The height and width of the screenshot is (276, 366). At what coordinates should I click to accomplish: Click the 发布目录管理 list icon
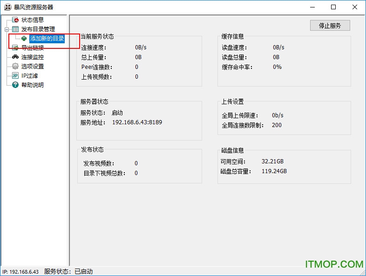[15, 29]
